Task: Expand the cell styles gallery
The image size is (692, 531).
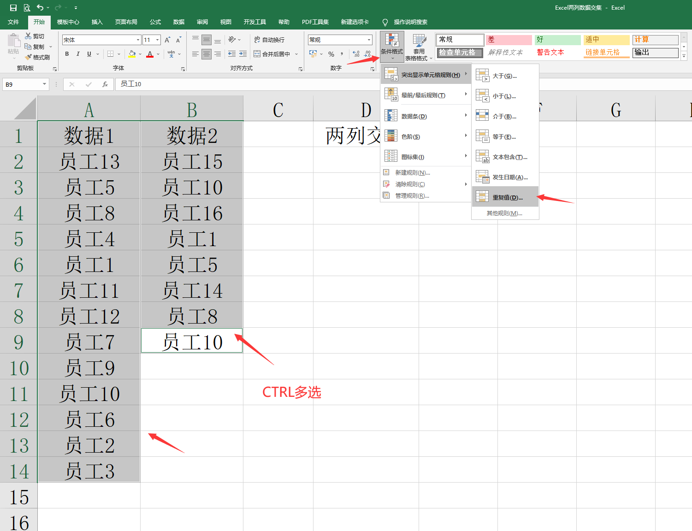Action: click(x=684, y=56)
